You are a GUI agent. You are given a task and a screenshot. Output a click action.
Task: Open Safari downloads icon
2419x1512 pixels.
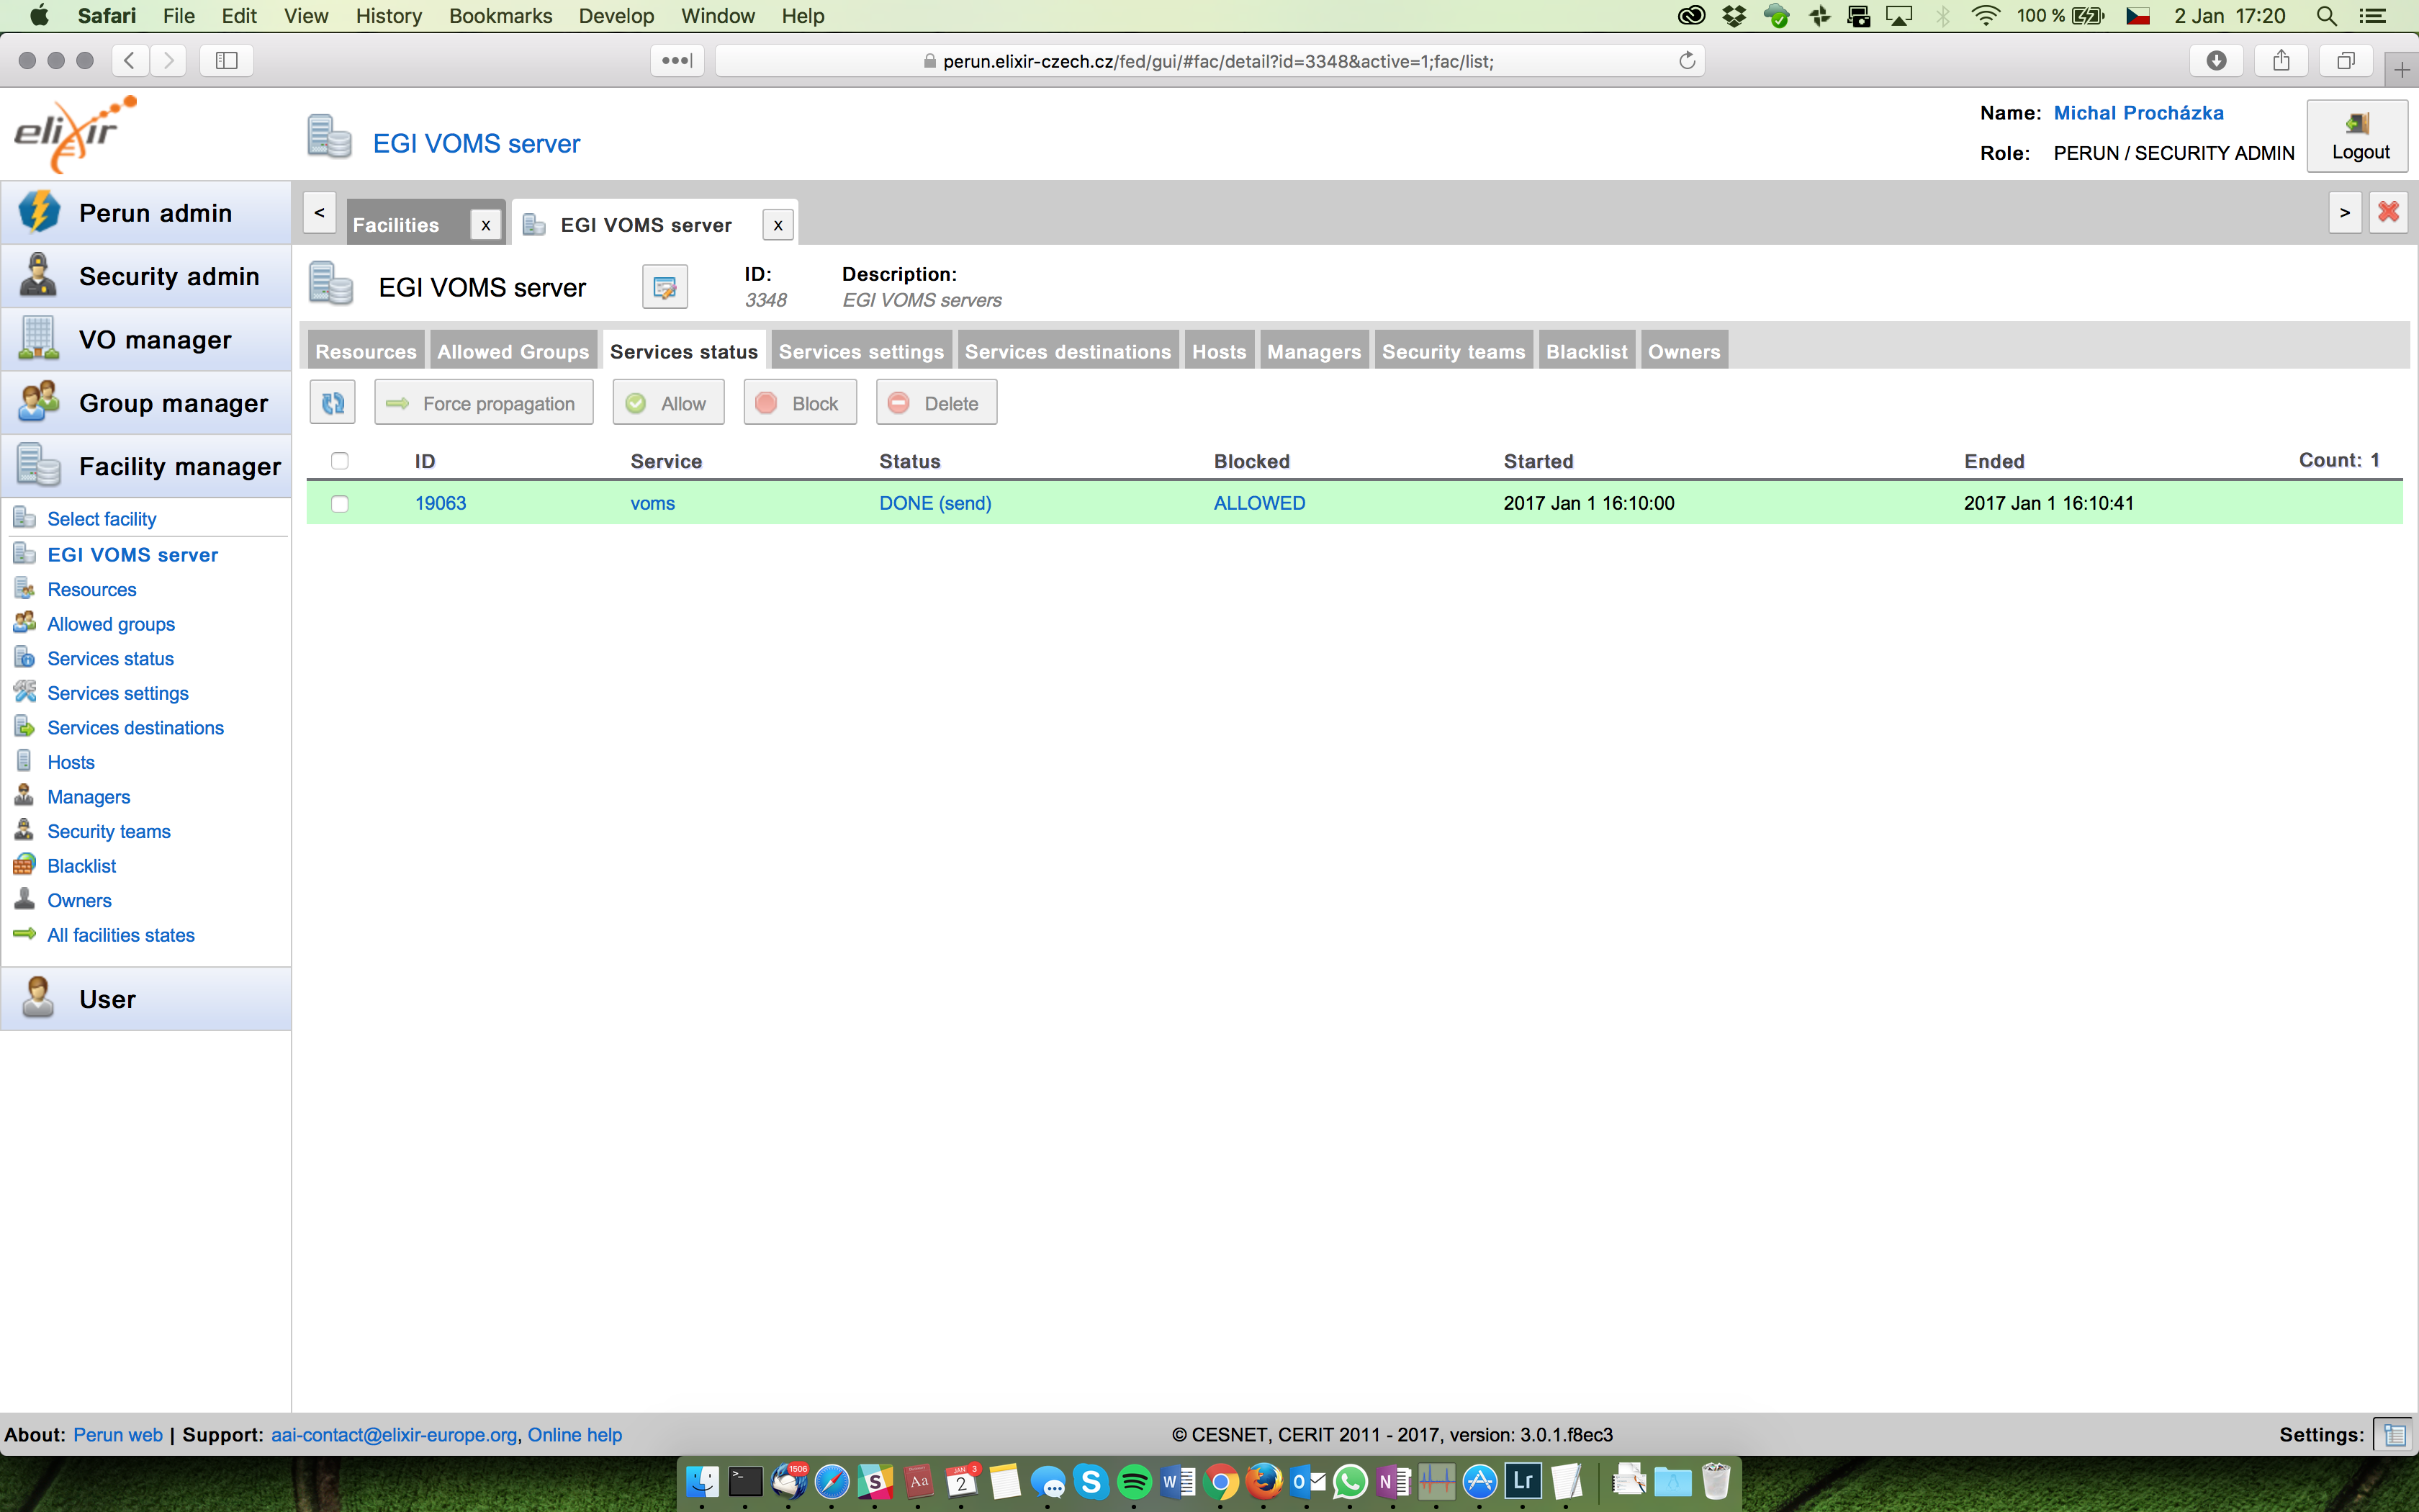point(2216,61)
